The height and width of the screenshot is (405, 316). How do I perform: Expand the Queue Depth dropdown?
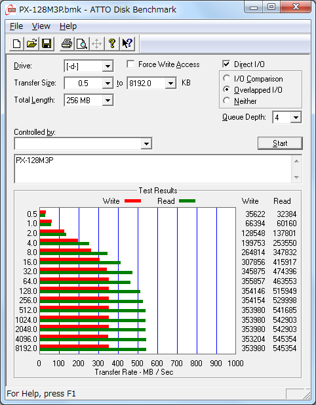pos(296,118)
